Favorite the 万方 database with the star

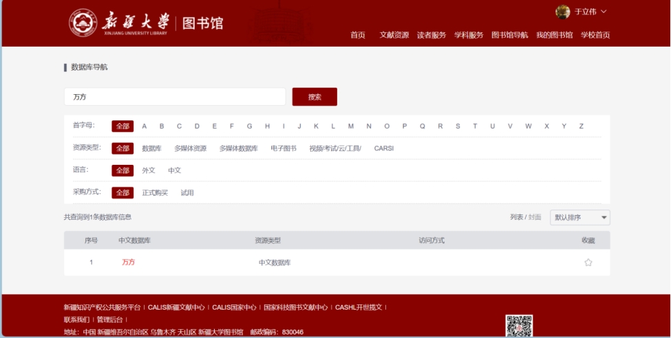click(588, 262)
